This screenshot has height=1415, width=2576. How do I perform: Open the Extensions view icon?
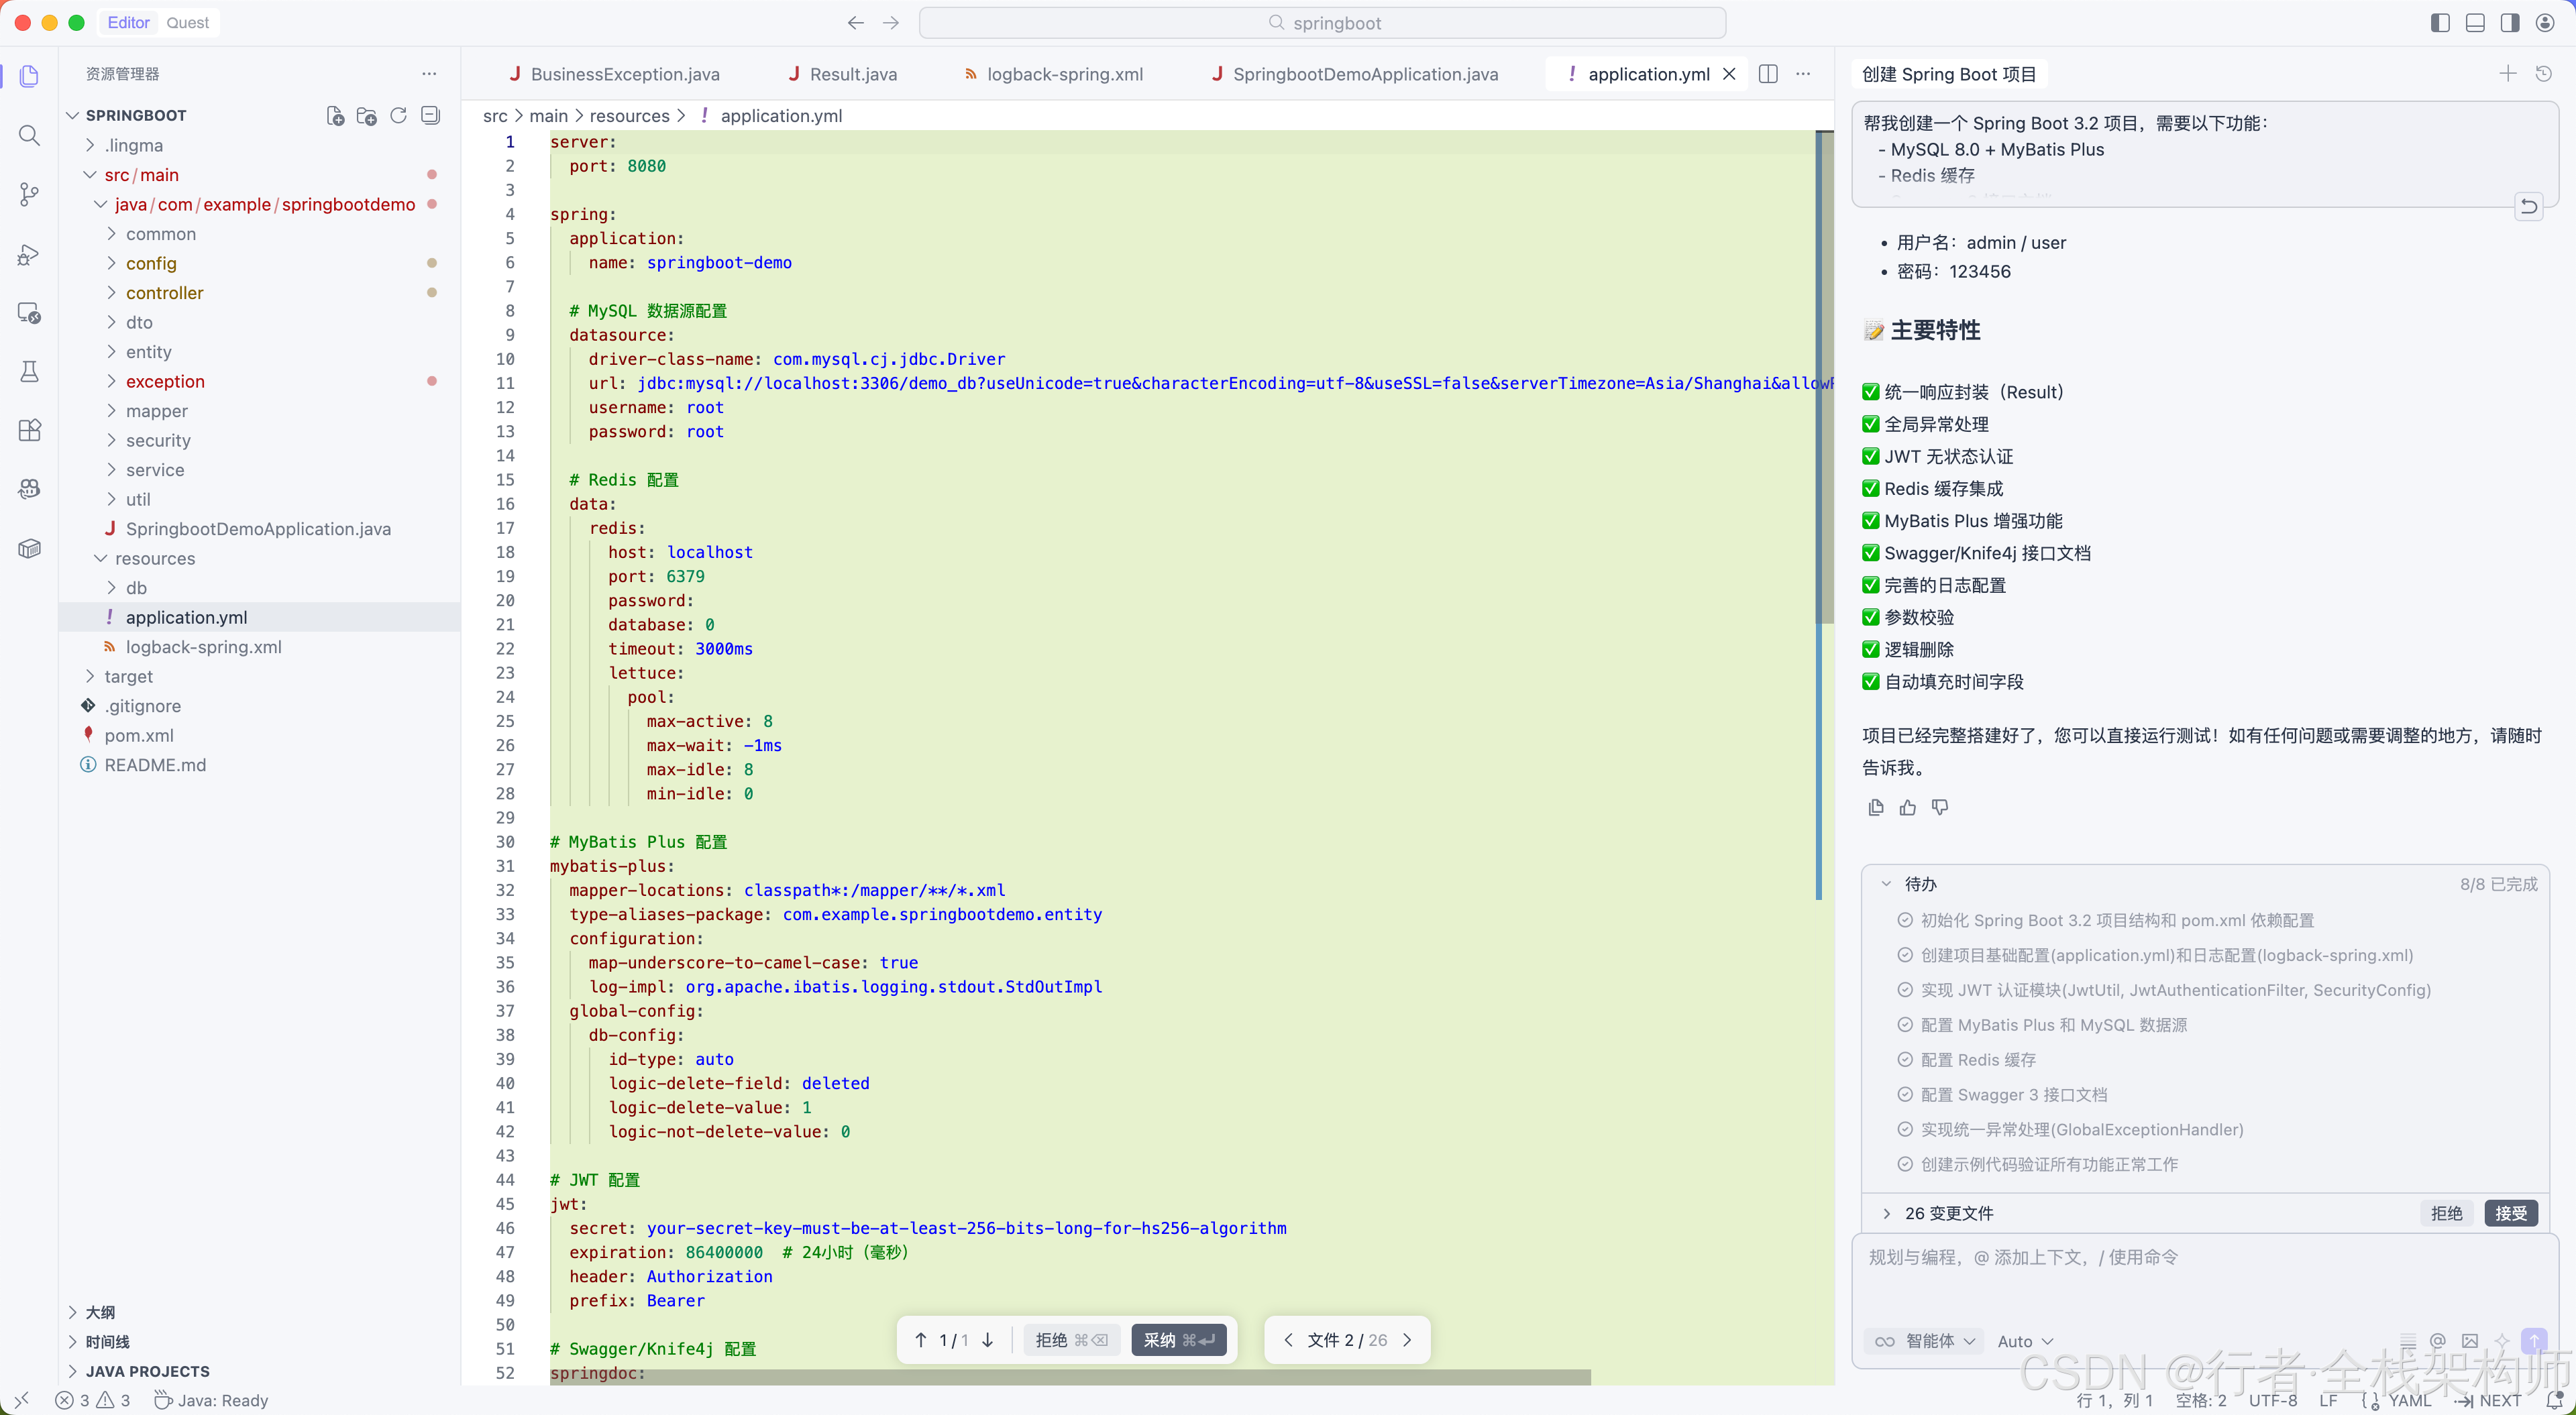pos(29,430)
